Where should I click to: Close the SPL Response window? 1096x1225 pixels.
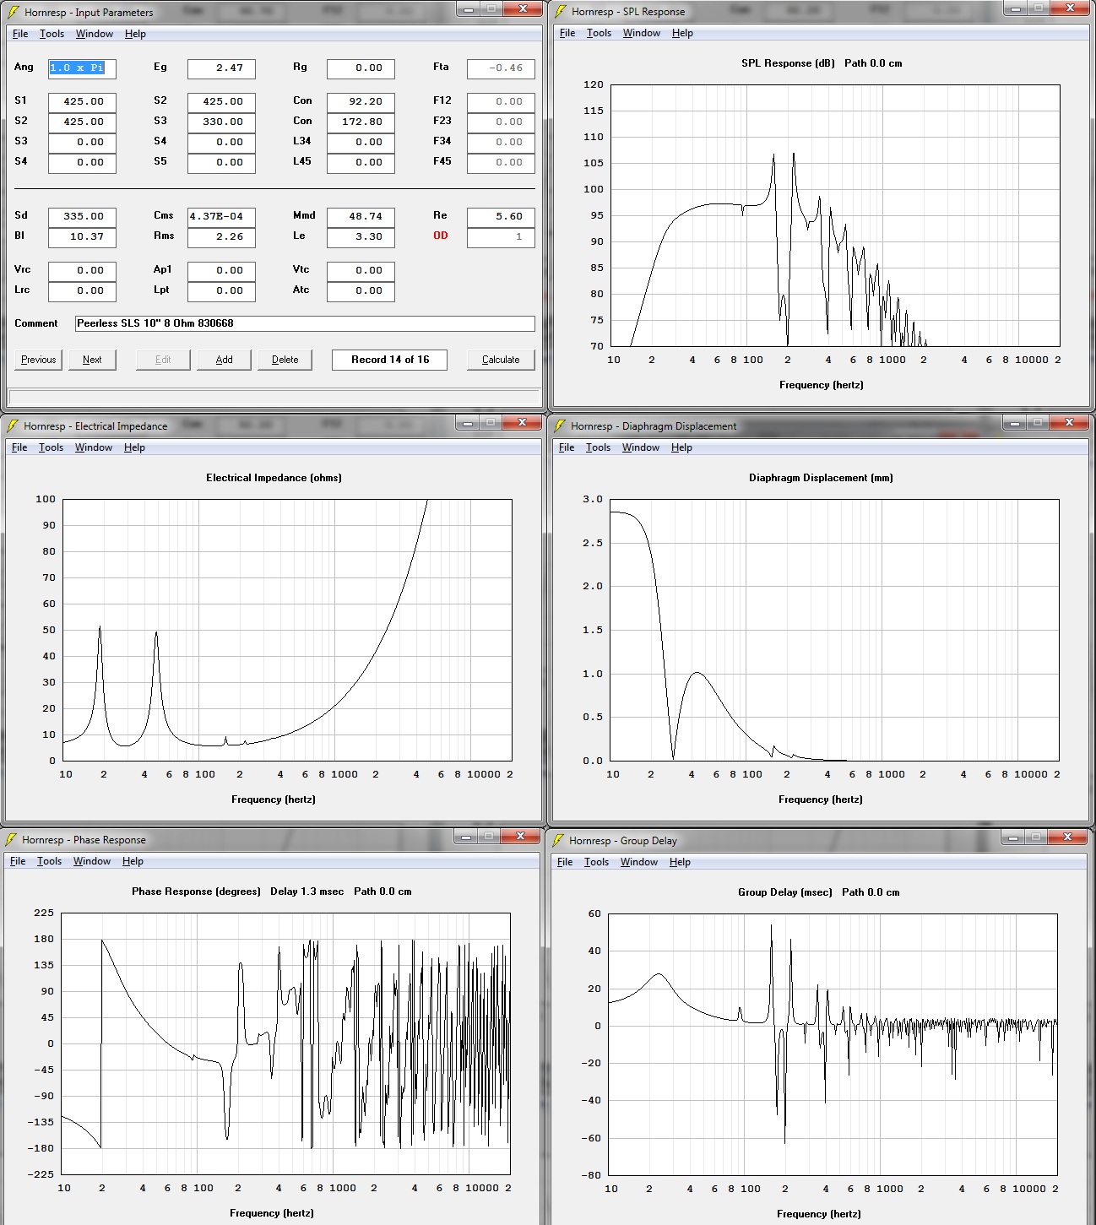pyautogui.click(x=1071, y=8)
